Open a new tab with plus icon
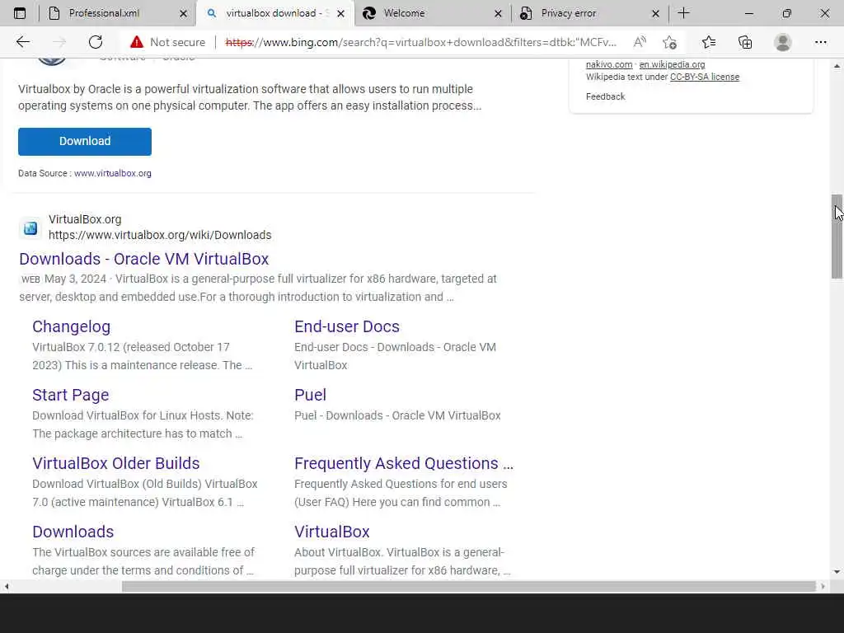 (x=683, y=13)
